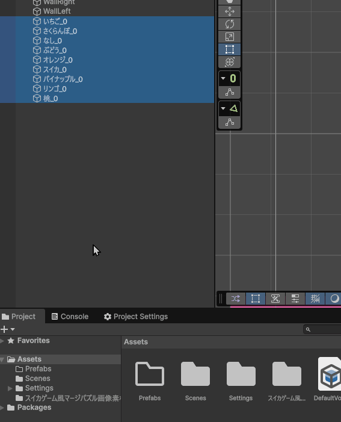Select the Rotate tool icon
Viewport: 341px width, 422px height.
tap(229, 24)
